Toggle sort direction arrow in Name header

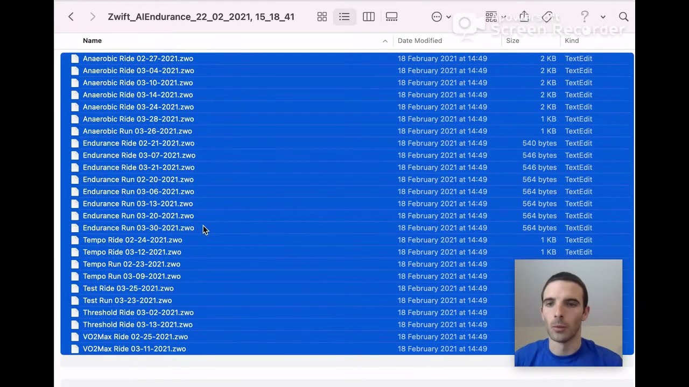pos(385,41)
